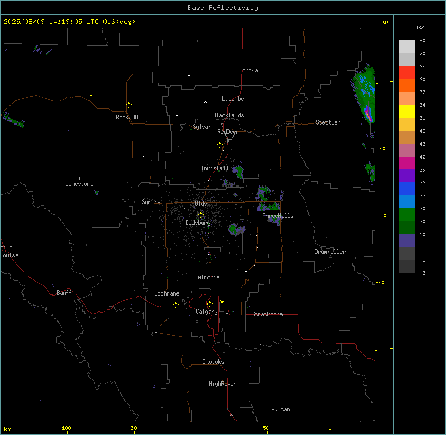Select the Lacombe city label

233,99
